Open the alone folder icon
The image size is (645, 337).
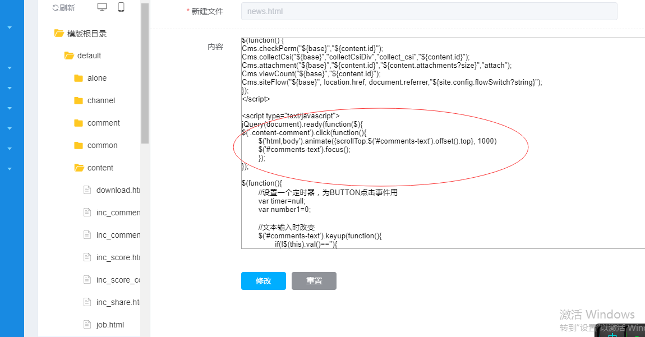pos(79,78)
